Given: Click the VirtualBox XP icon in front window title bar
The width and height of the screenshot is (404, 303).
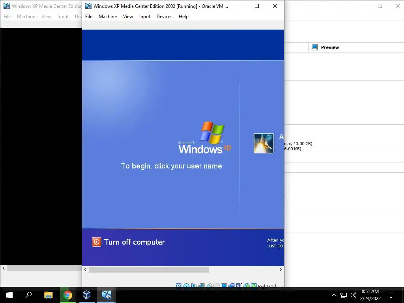Looking at the screenshot, I should click(x=88, y=6).
